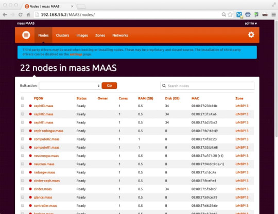The width and height of the screenshot is (278, 214).
Task: Open the Networks tab
Action: pos(120,35)
